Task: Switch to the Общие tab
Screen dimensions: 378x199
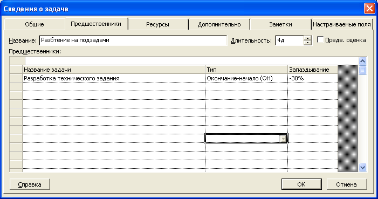Action: point(35,24)
